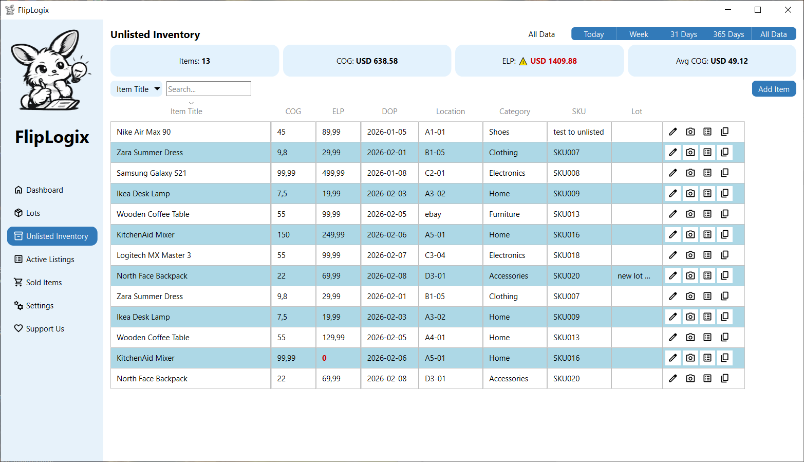This screenshot has width=804, height=462.
Task: Duplicate the Logitech MX Master 3 item
Action: (724, 255)
